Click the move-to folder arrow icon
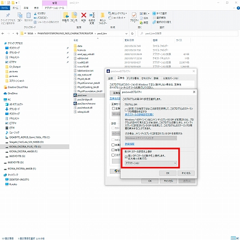The height and width of the screenshot is (240, 240). pyautogui.click(x=66, y=16)
